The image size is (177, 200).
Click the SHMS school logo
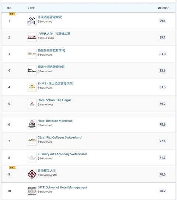(32, 87)
